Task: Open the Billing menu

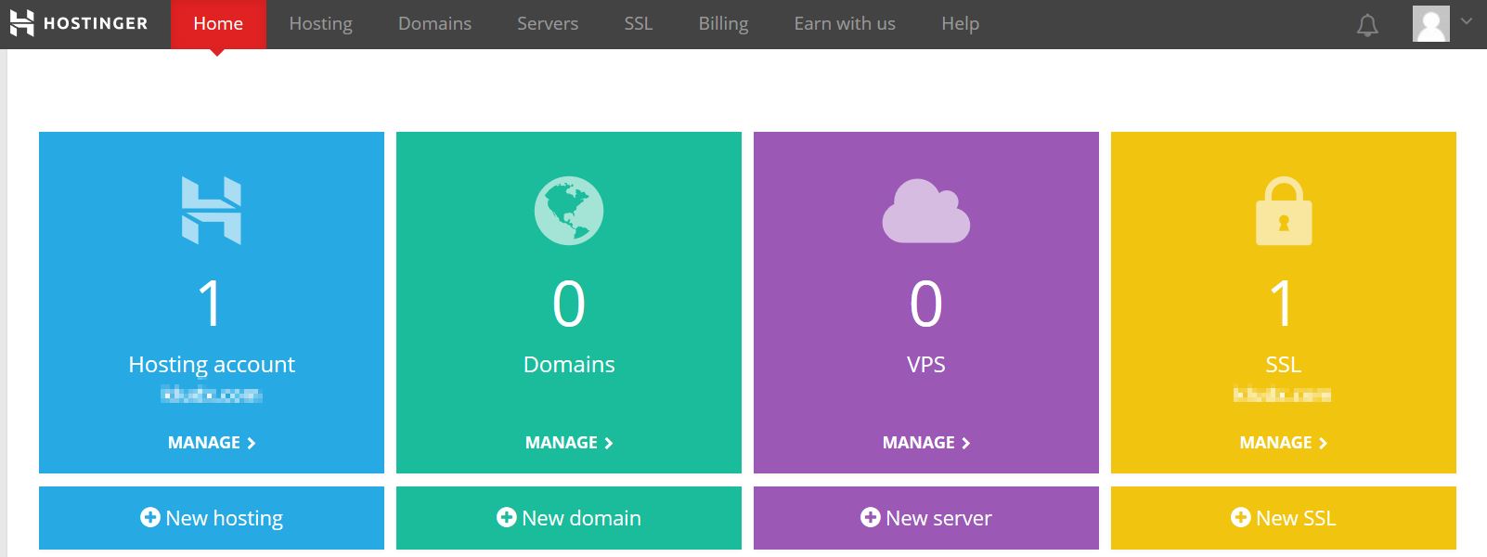Action: coord(723,24)
